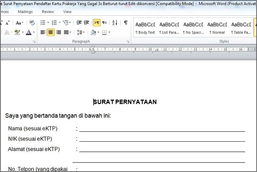Click the first-line indent ruler marker

(93, 47)
